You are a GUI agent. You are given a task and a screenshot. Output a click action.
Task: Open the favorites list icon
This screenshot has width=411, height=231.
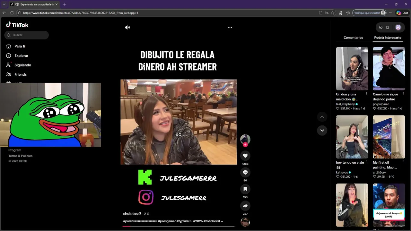pyautogui.click(x=348, y=13)
